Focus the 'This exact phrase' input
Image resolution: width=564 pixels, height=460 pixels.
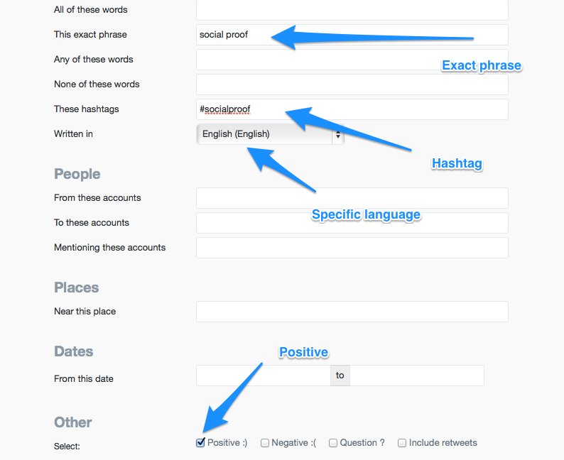click(x=352, y=35)
